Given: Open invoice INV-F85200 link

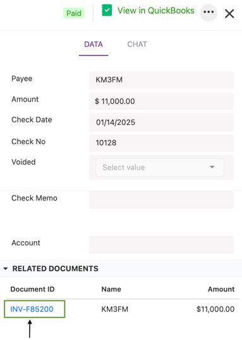Looking at the screenshot, I should click(x=32, y=309).
